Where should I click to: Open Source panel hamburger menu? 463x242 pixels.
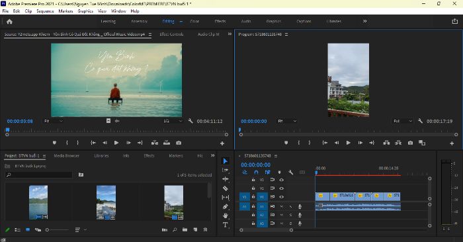(150, 34)
